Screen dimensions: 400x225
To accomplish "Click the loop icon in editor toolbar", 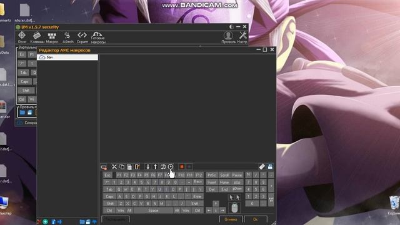I will tap(163, 167).
